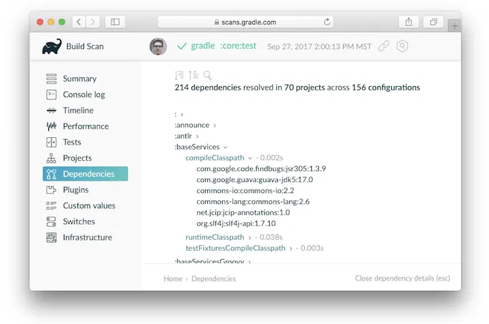This screenshot has width=489, height=324.
Task: Select com.google.guava:guava-jdk5:17.0 dependency
Action: pyautogui.click(x=255, y=179)
